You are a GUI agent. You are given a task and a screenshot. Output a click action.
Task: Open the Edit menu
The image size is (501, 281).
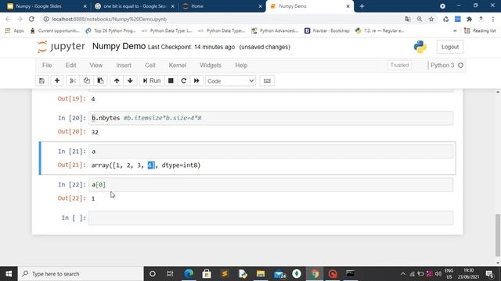(x=70, y=66)
